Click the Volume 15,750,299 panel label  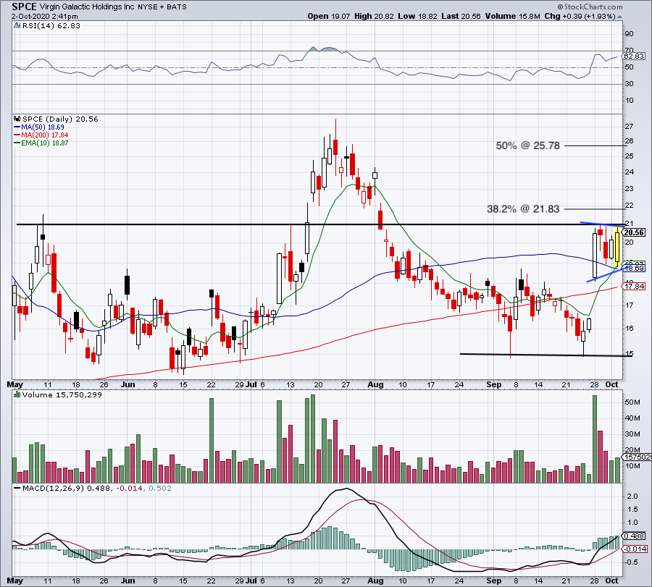coord(62,394)
